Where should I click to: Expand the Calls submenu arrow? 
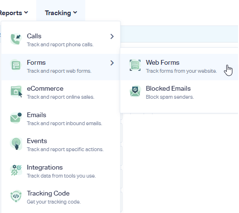[112, 36]
